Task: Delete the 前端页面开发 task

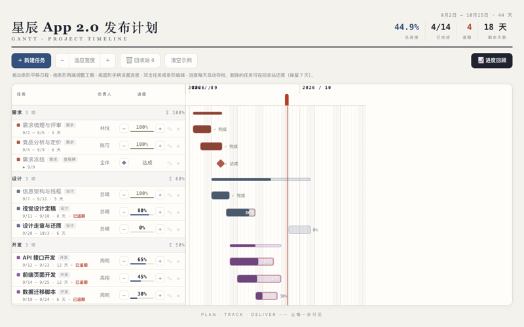Action: click(178, 279)
